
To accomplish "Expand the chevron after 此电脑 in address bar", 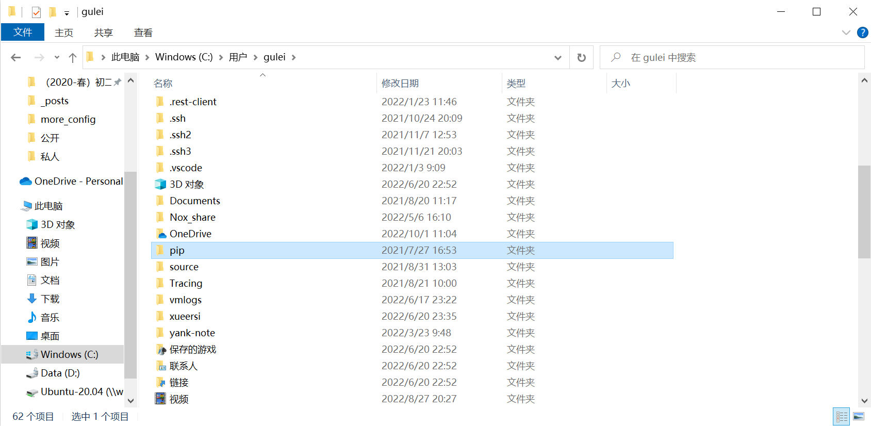I will coord(147,57).
